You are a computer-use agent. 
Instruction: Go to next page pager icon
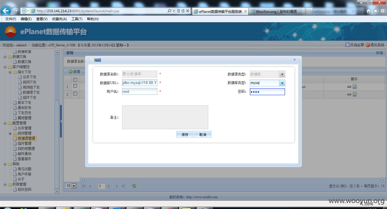pos(117,186)
